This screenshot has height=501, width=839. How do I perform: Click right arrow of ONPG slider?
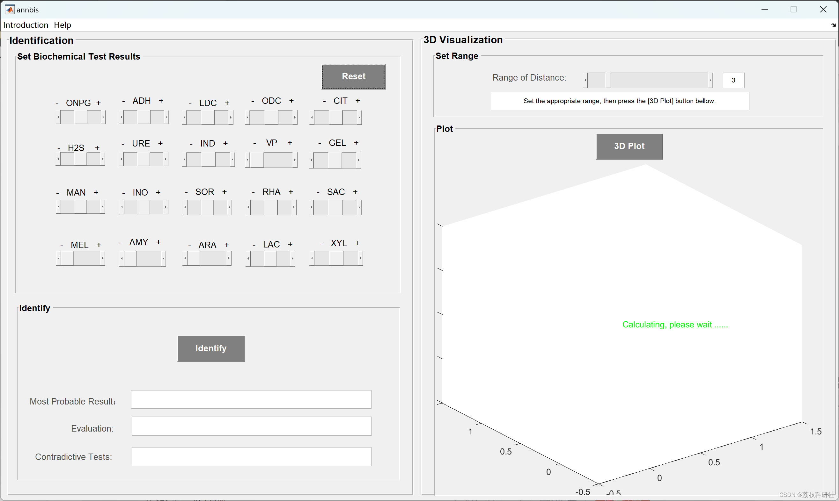(x=103, y=117)
